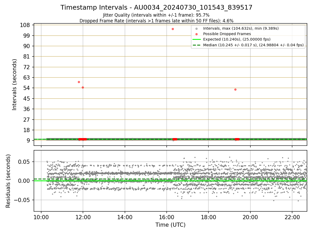The height and width of the screenshot is (234, 313).
Task: Click the red baseline cluster near 19:20
Action: click(x=237, y=139)
